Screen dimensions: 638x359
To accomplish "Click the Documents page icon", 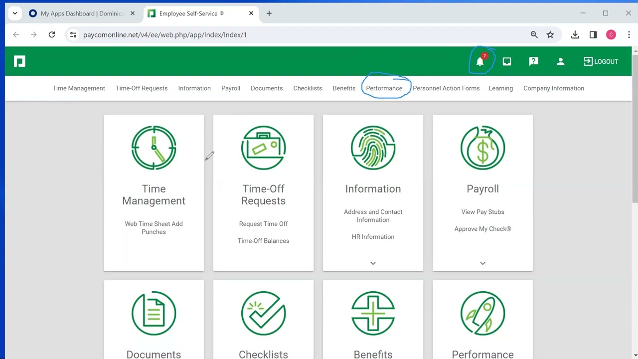I will [x=154, y=313].
